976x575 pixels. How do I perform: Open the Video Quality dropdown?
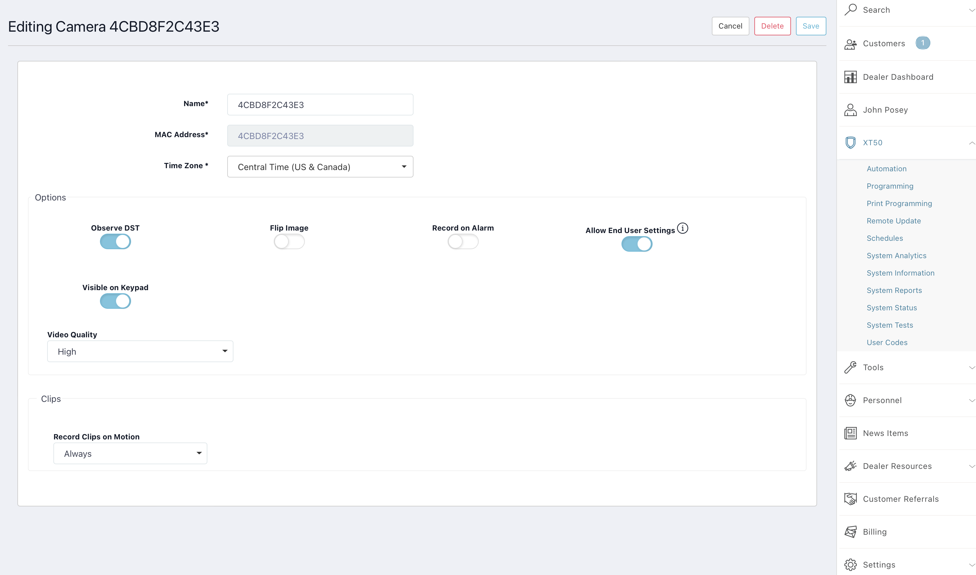[140, 352]
